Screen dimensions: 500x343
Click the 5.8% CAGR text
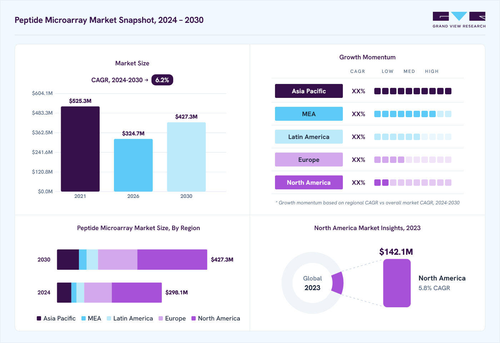click(x=434, y=288)
